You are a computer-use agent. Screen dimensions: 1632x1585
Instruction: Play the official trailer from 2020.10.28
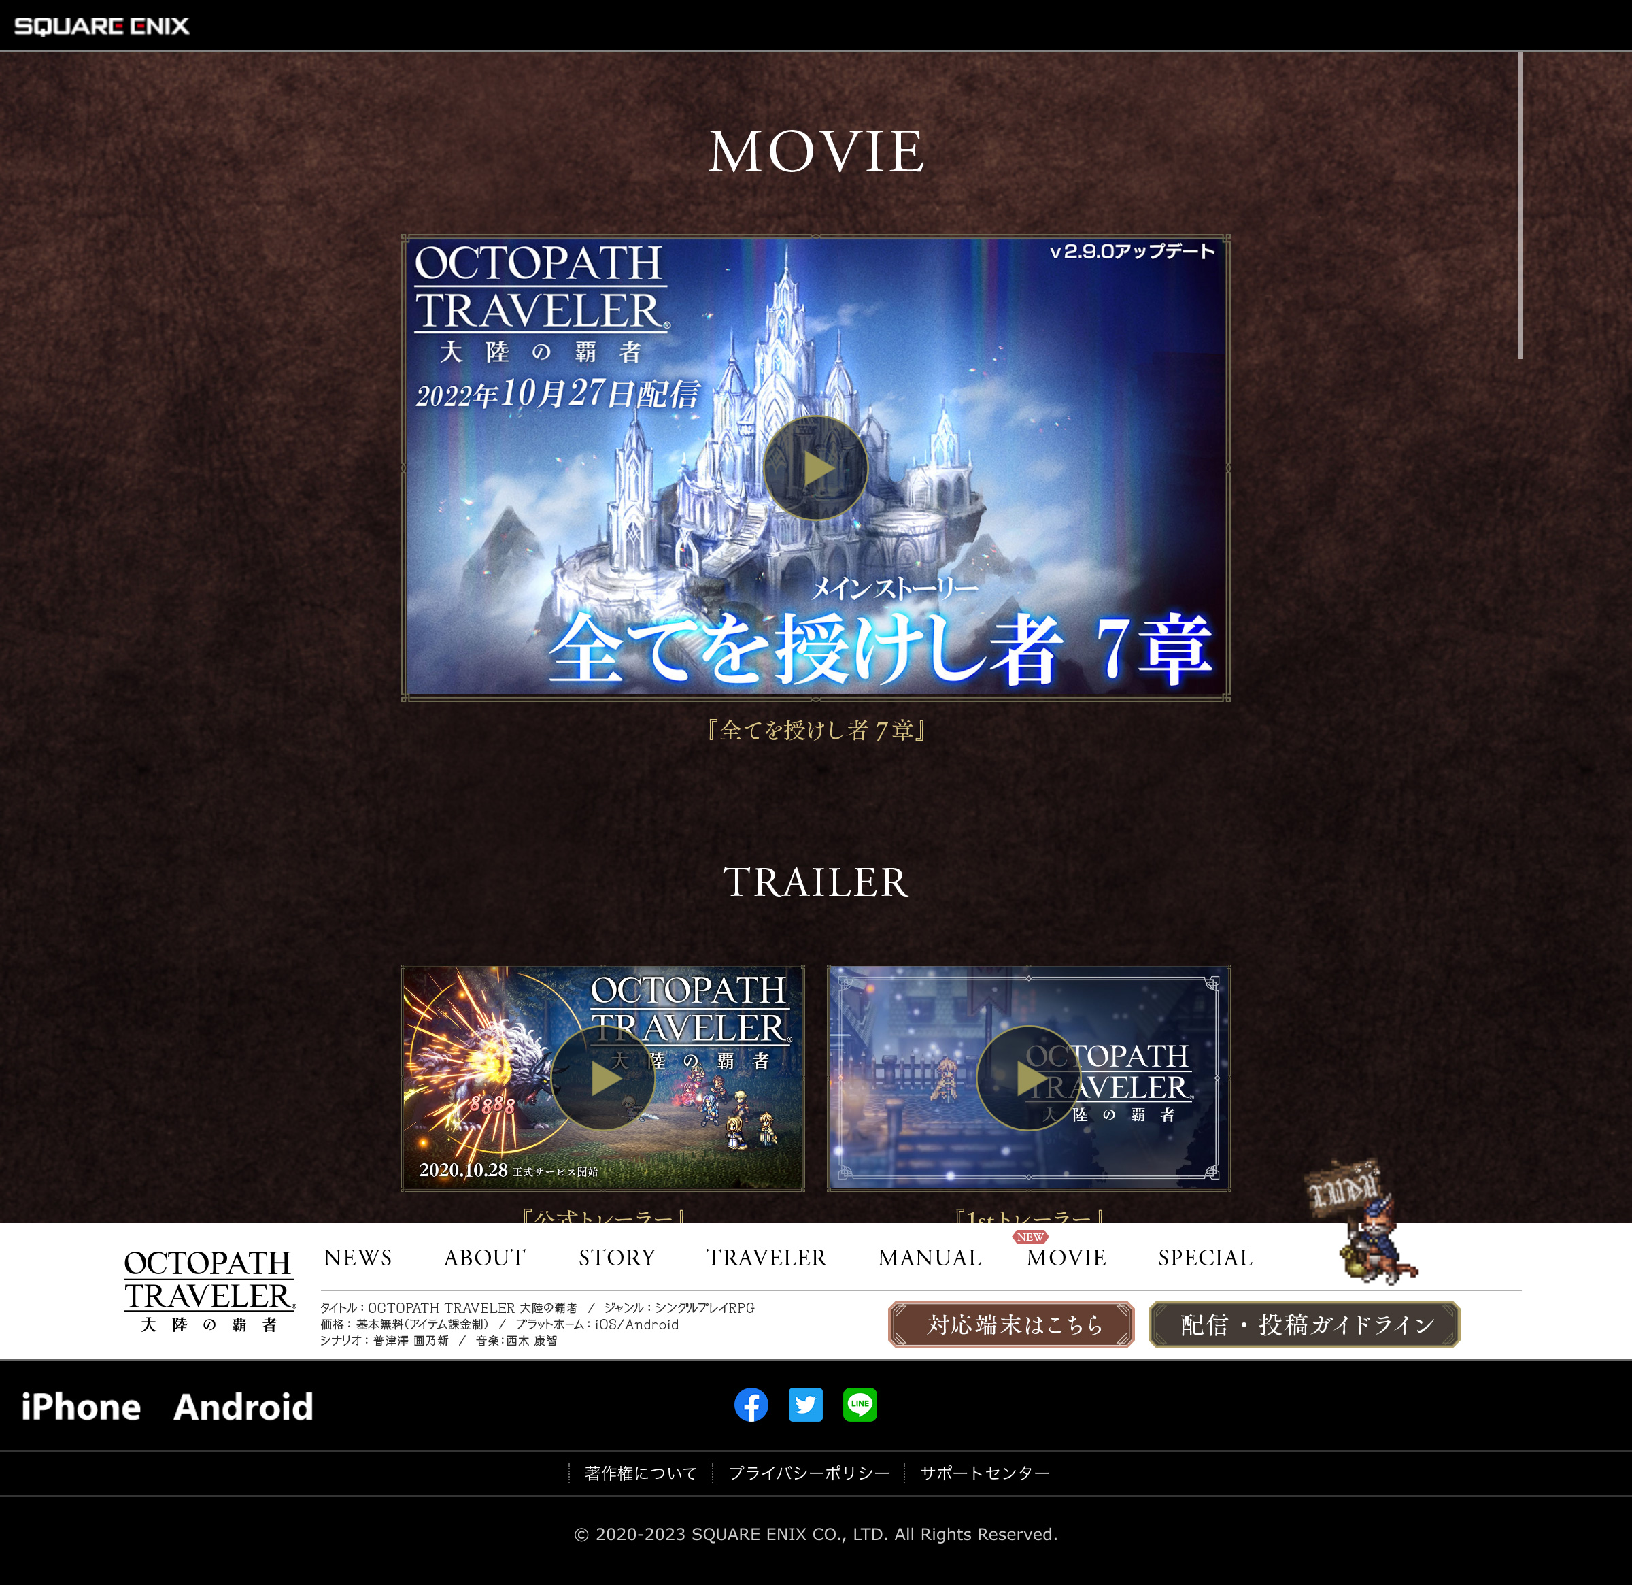(603, 1078)
